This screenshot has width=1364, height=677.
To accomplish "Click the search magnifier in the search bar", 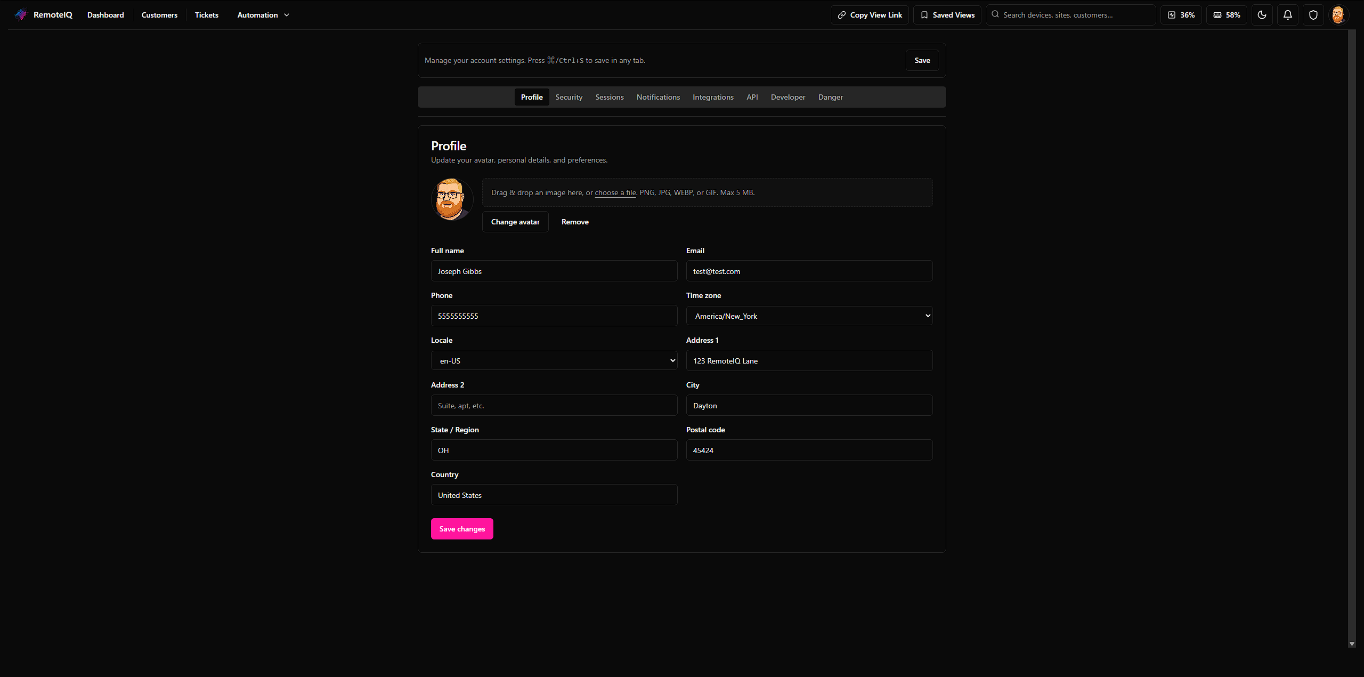I will (995, 14).
